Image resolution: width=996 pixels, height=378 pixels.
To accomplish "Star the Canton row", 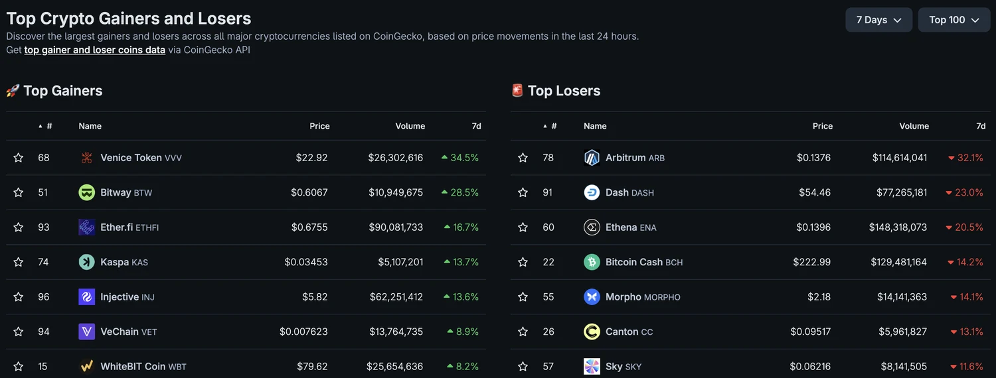I will coord(523,332).
